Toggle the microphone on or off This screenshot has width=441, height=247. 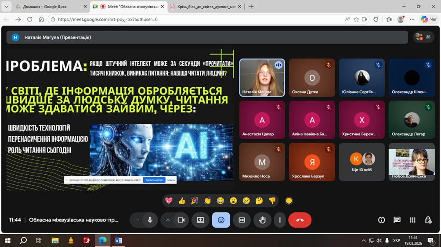click(x=150, y=220)
